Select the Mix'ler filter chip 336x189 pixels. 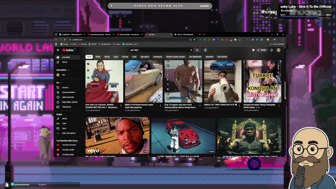(x=107, y=57)
